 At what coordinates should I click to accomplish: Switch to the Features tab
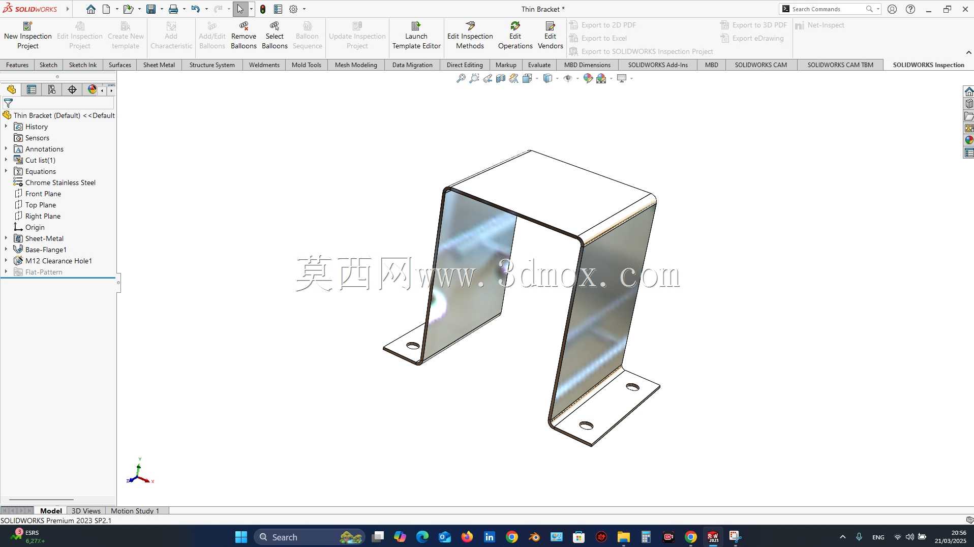(17, 65)
